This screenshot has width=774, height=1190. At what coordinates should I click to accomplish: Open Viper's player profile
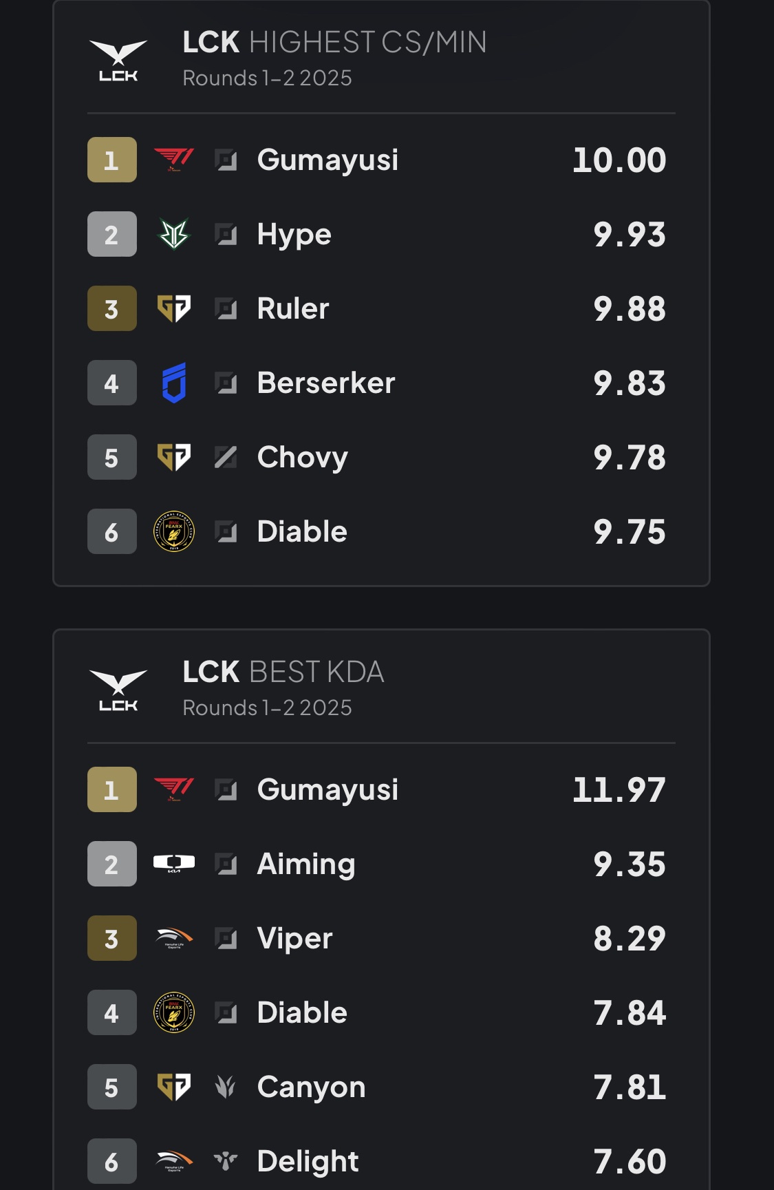pos(294,938)
